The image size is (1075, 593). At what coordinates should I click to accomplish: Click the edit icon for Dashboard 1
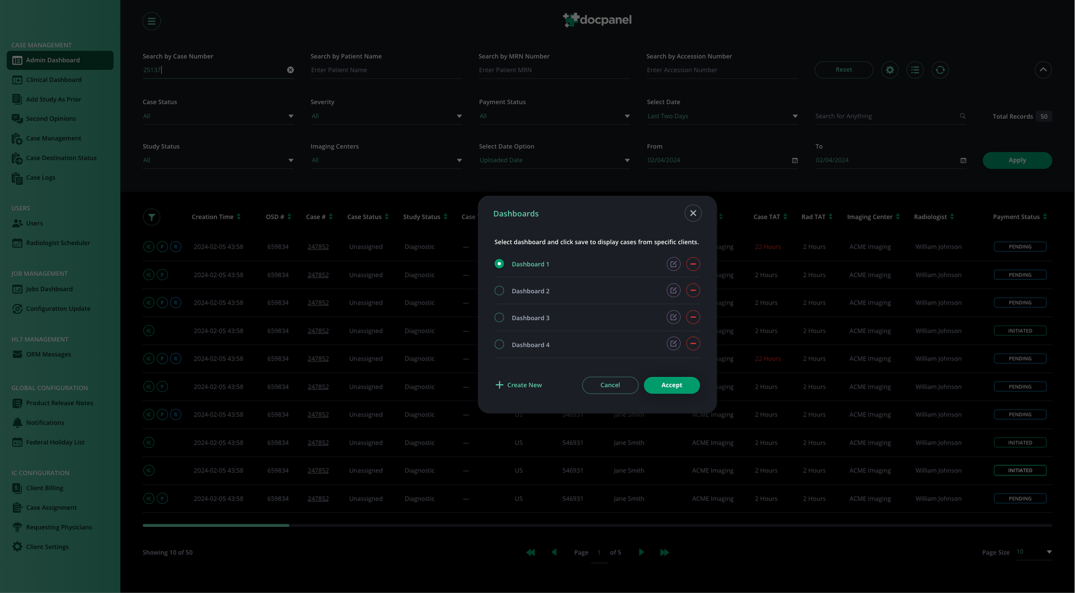click(673, 264)
